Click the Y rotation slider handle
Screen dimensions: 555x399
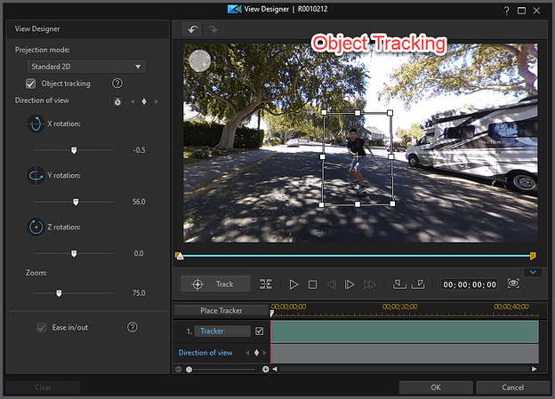click(x=76, y=202)
